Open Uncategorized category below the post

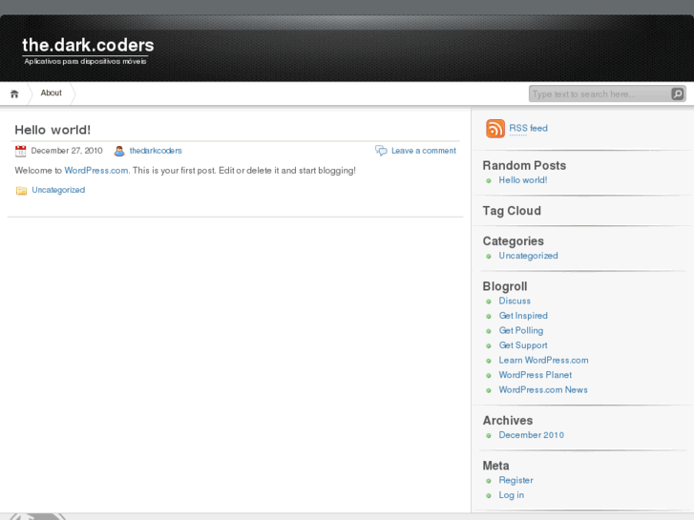(x=58, y=190)
